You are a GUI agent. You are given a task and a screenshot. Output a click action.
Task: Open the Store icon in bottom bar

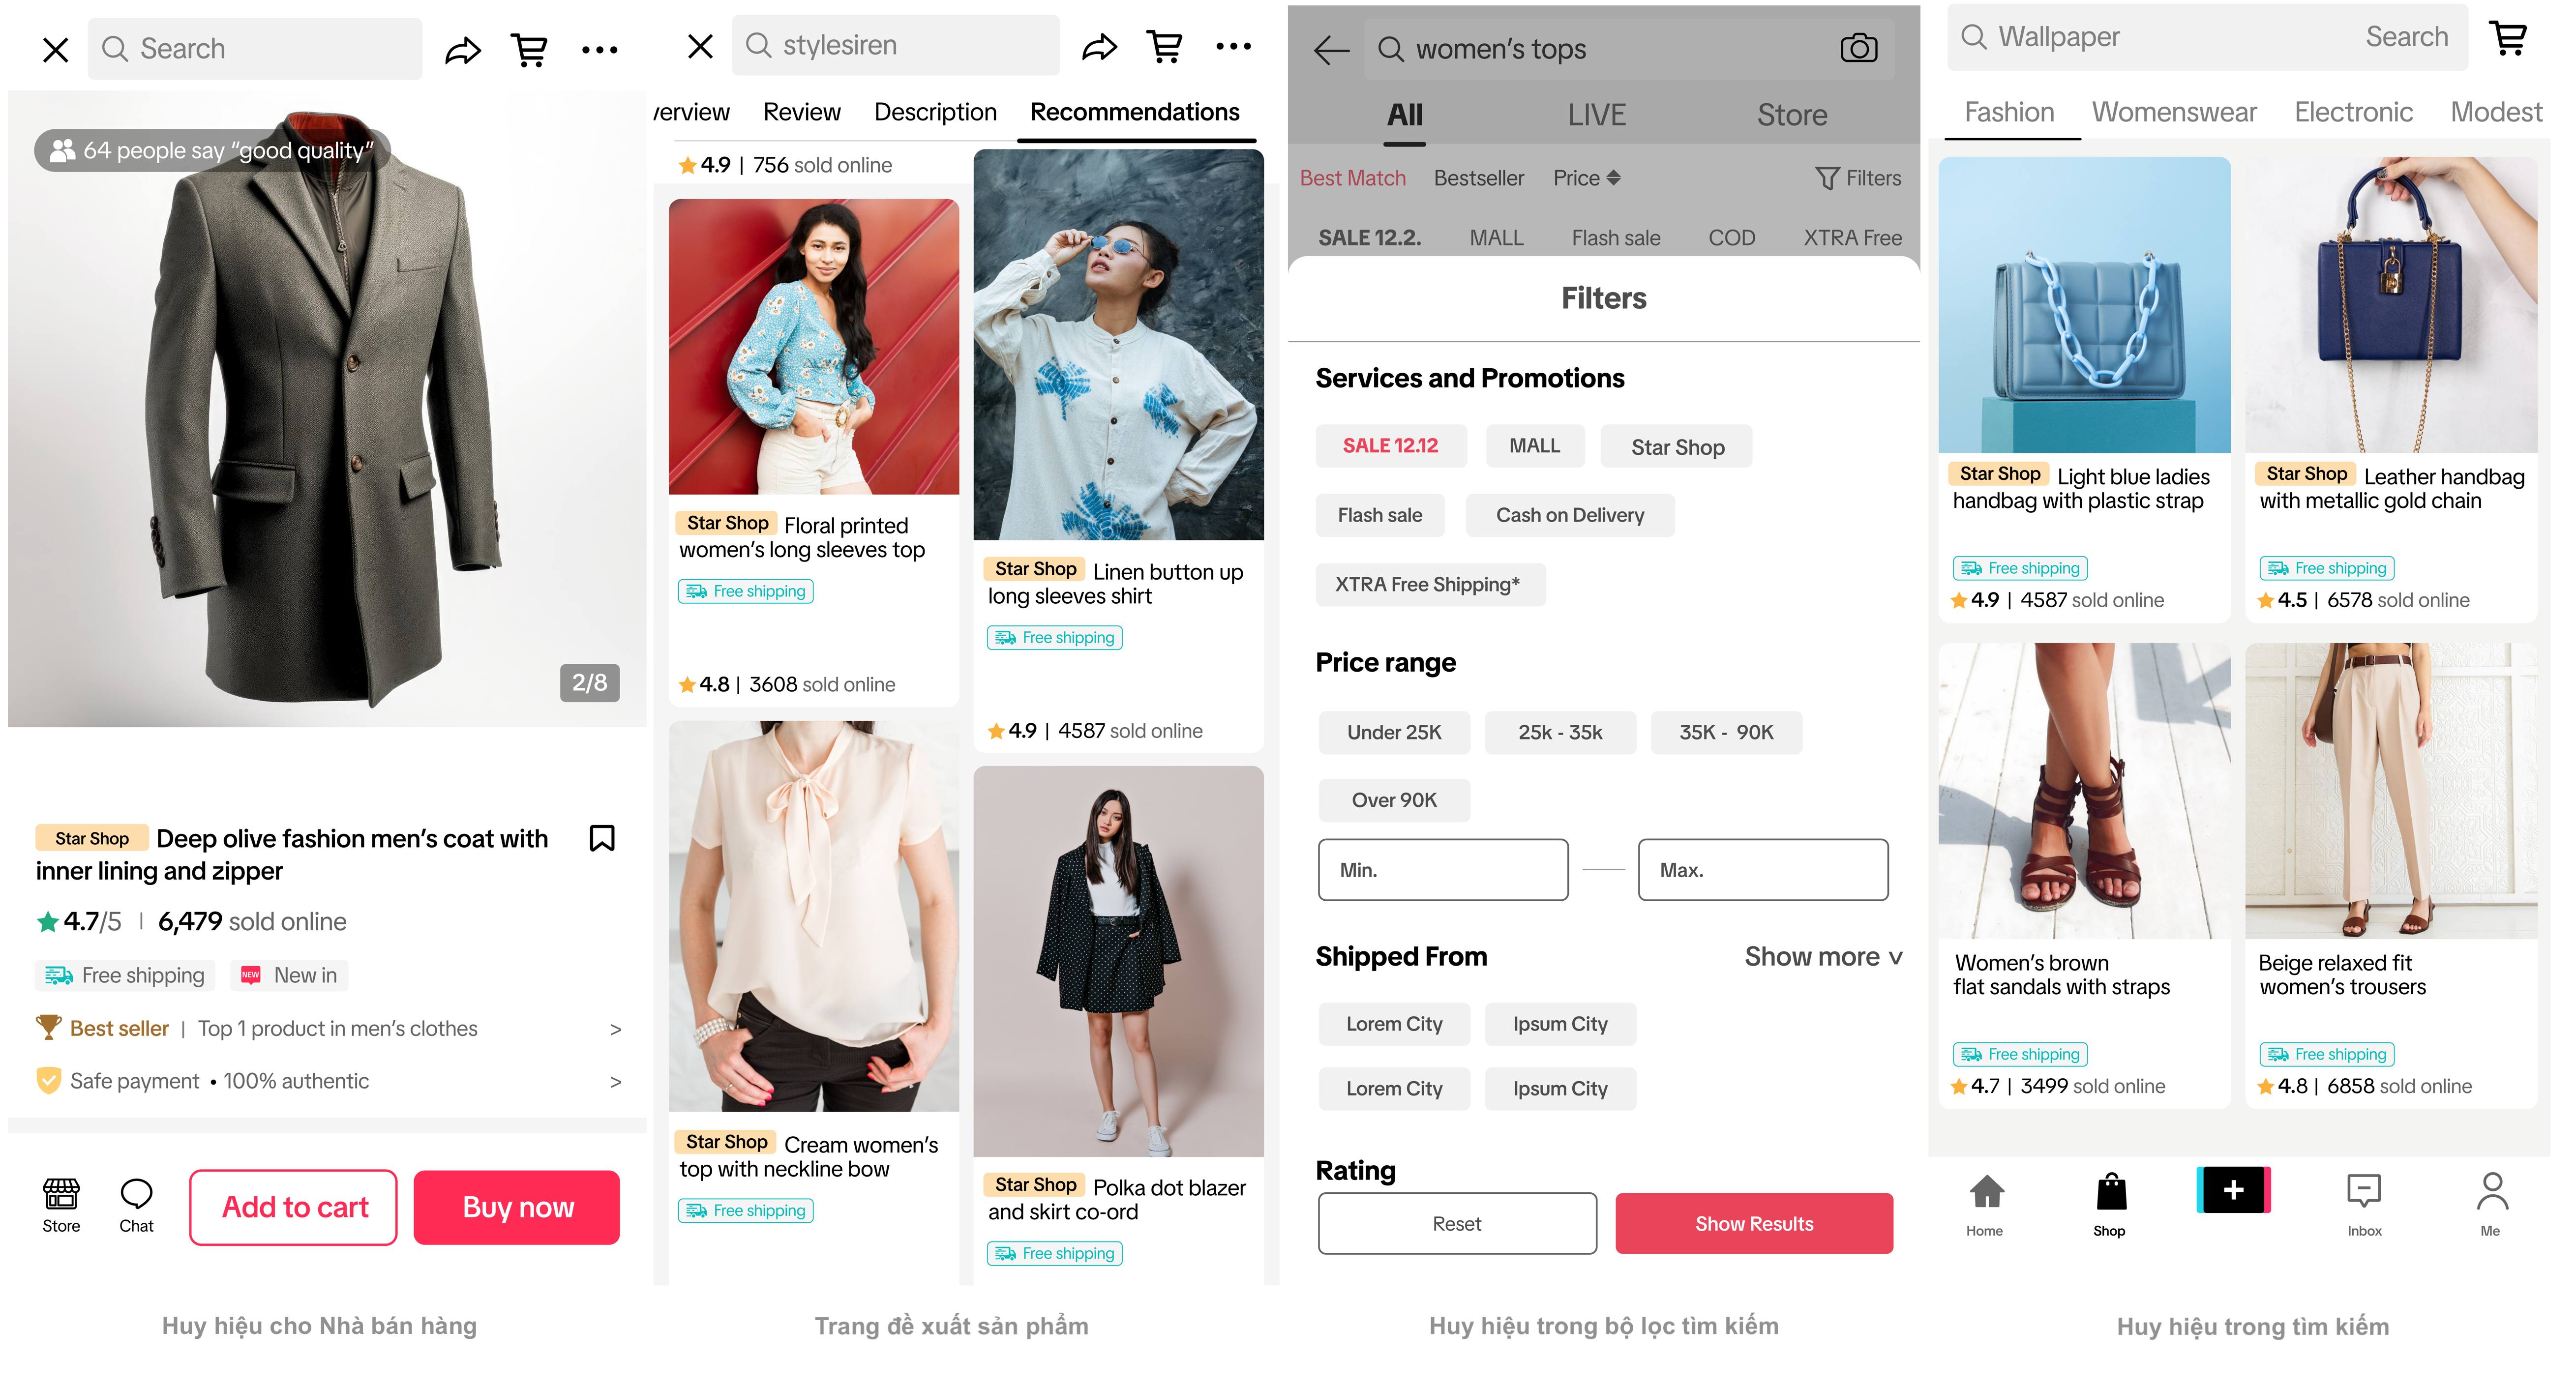tap(61, 1205)
